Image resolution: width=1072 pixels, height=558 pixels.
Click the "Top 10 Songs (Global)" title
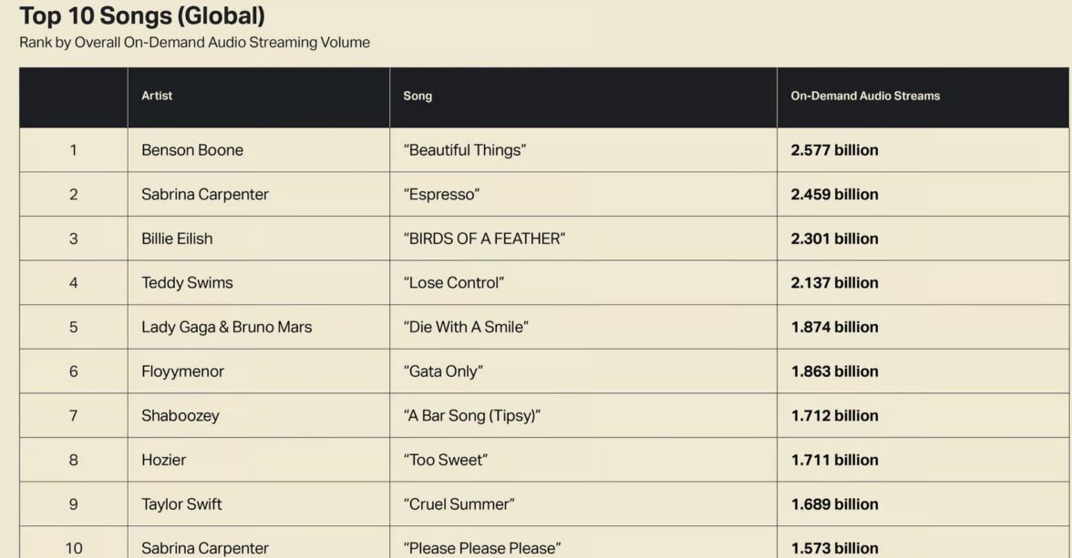coord(142,15)
